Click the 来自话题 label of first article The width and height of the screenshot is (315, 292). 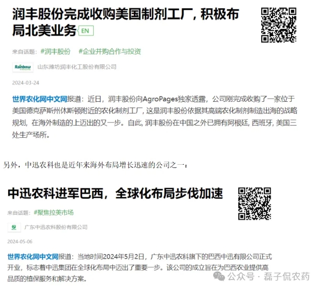pyautogui.click(x=25, y=52)
